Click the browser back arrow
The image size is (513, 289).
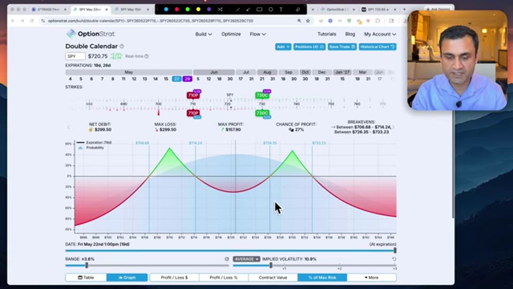tap(13, 21)
